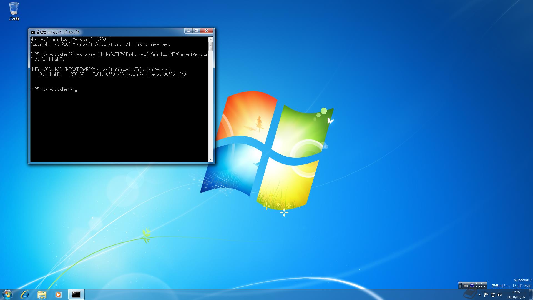The width and height of the screenshot is (533, 300).
Task: Launch Internet Explorer from the taskbar
Action: coord(25,294)
